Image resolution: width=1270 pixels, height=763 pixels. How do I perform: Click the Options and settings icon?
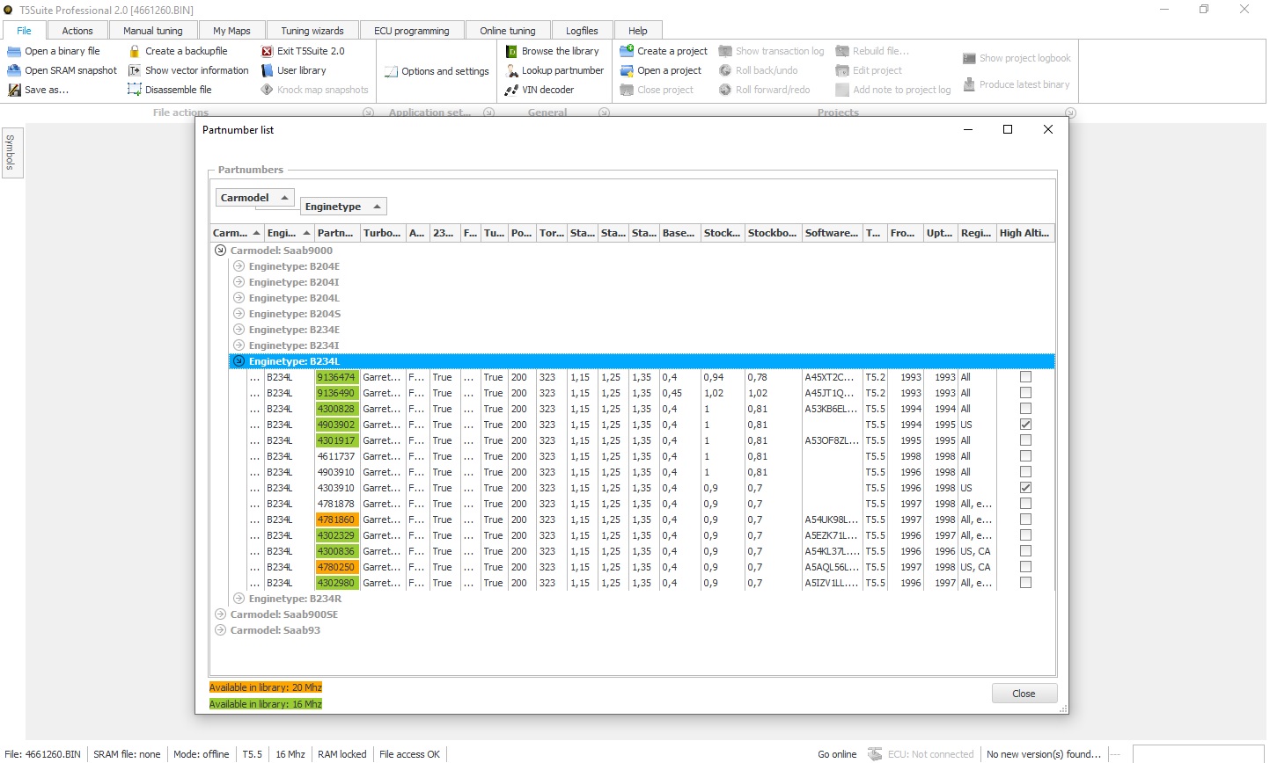point(392,71)
